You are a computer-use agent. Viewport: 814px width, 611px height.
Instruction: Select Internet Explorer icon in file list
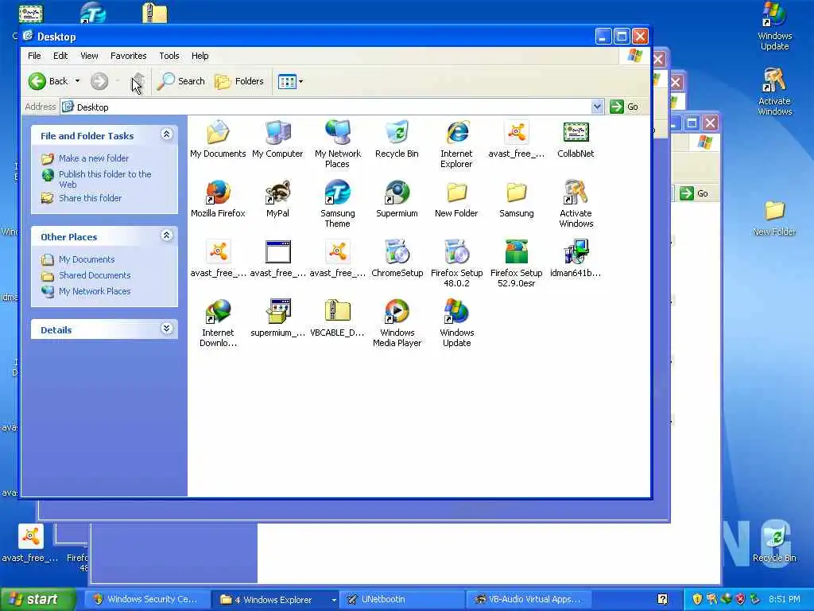[x=457, y=144]
